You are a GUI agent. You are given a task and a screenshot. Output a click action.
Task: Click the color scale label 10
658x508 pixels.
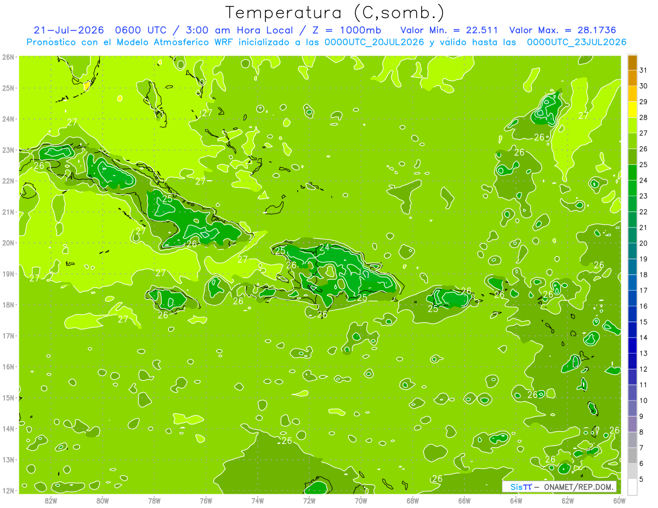click(643, 401)
